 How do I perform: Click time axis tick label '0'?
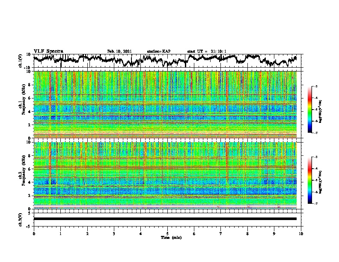[x=34, y=234]
